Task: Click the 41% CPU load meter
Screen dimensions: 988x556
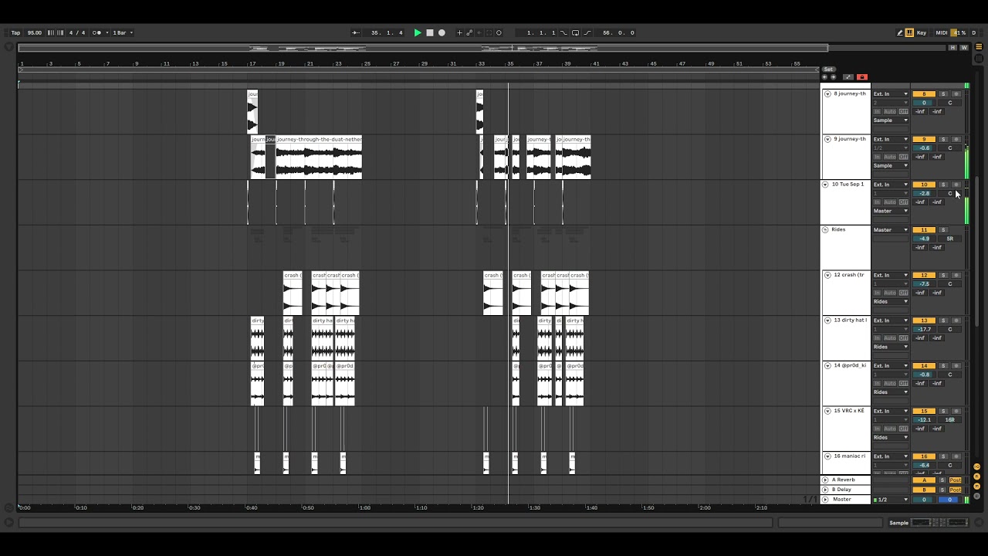Action: [959, 32]
